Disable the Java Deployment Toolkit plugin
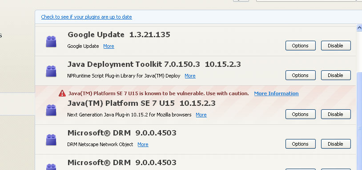 click(x=336, y=75)
